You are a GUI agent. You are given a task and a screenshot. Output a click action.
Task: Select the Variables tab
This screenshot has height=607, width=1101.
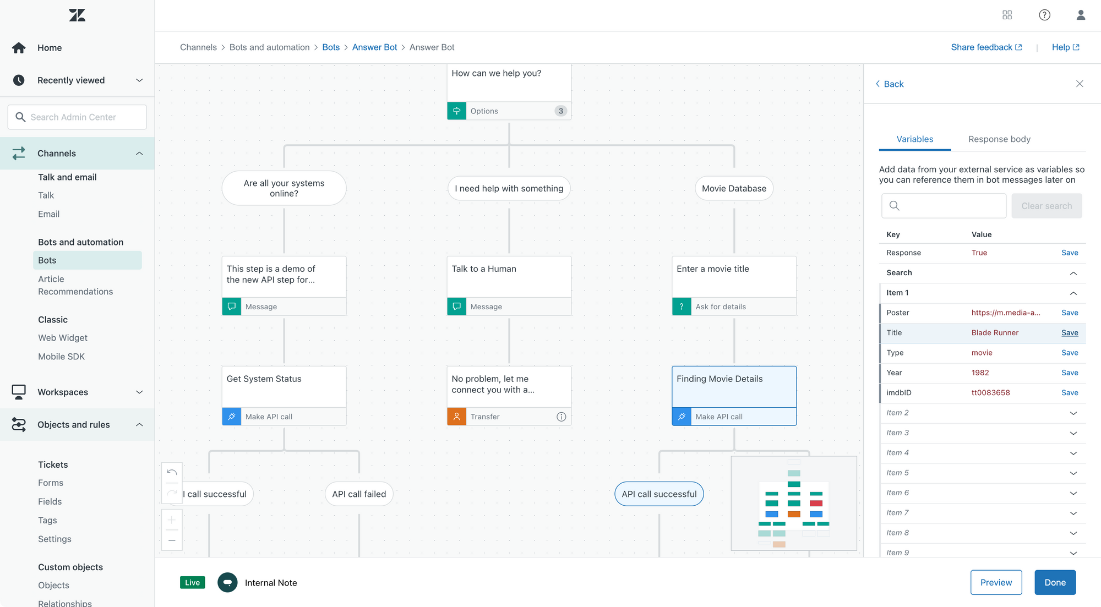(x=914, y=139)
